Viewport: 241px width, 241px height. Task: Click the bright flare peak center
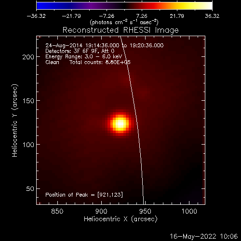pyautogui.click(x=120, y=123)
